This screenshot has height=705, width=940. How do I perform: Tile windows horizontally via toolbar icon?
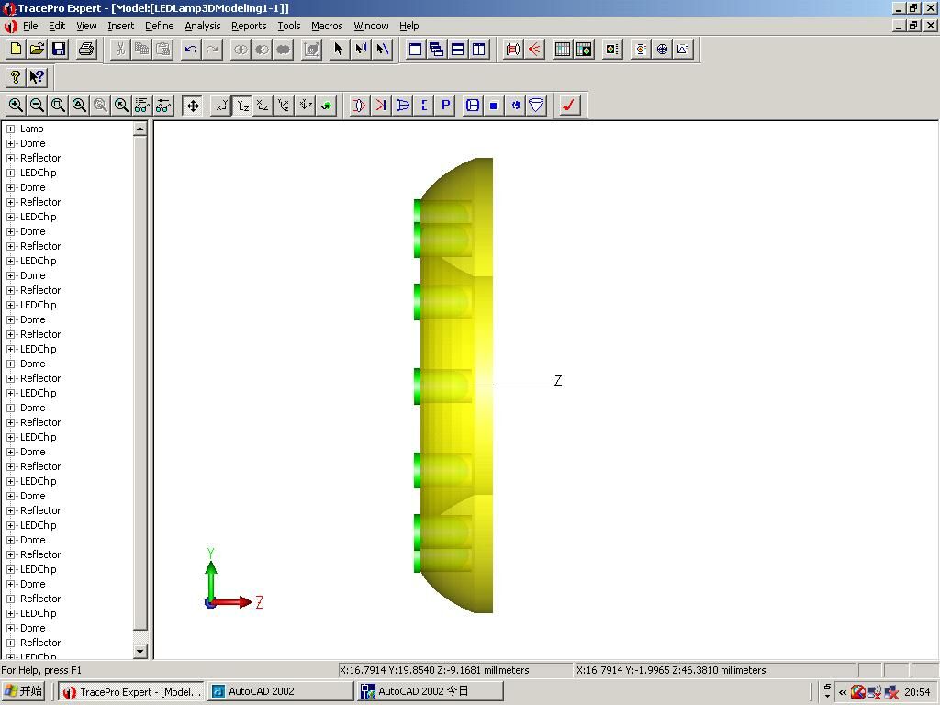coord(457,50)
